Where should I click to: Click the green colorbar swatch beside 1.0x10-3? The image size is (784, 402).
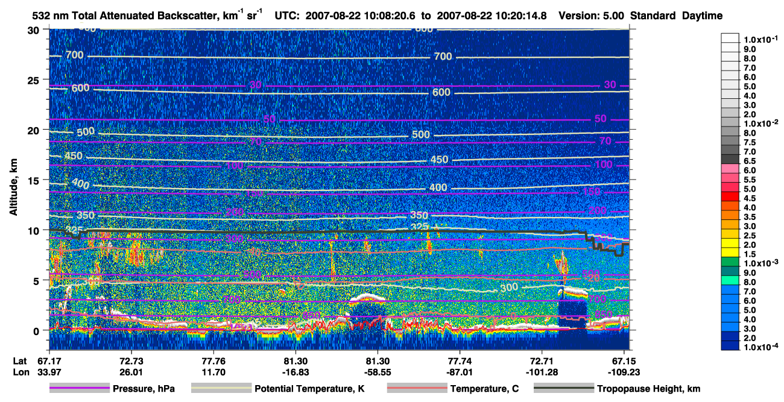[730, 262]
